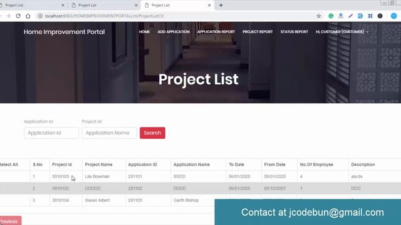Click project id 3010104 cell
The height and width of the screenshot is (225, 401).
coord(61,200)
